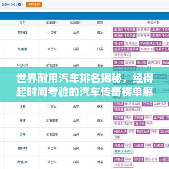
Task: Click 美系 in the 英朗 row
Action: tap(100, 134)
